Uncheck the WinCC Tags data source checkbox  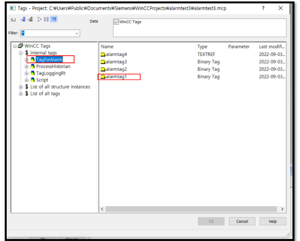click(116, 22)
